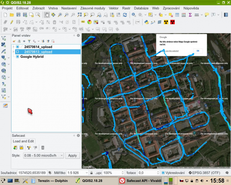Toggle editing with the yellow pencil icon
231x185 pixels.
click(12, 22)
